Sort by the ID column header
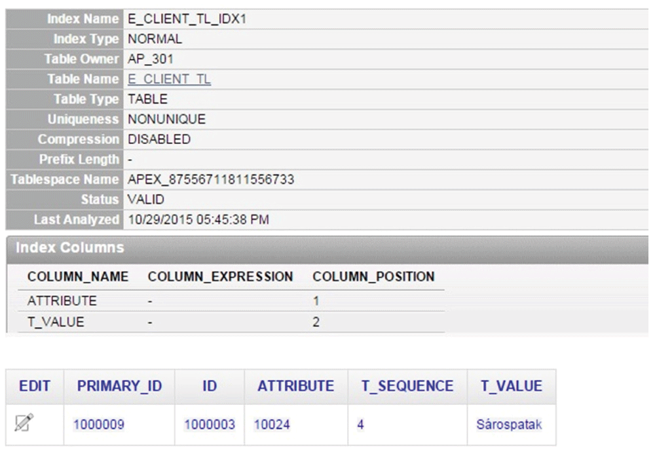 click(x=210, y=386)
